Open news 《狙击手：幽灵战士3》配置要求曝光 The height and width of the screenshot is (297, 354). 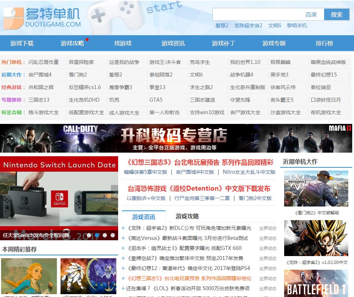click(184, 248)
